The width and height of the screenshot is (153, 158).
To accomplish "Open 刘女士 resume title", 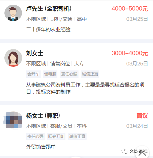I will tap(35, 53).
